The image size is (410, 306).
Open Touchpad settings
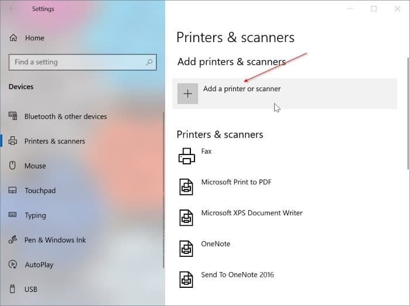point(40,191)
